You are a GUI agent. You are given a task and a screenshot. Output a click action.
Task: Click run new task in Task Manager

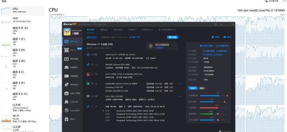(272, 1)
